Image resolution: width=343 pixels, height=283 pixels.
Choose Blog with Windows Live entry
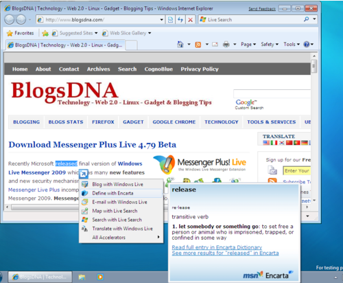121,184
